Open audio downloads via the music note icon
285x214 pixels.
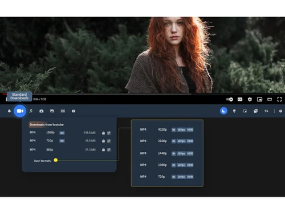[x=31, y=111]
